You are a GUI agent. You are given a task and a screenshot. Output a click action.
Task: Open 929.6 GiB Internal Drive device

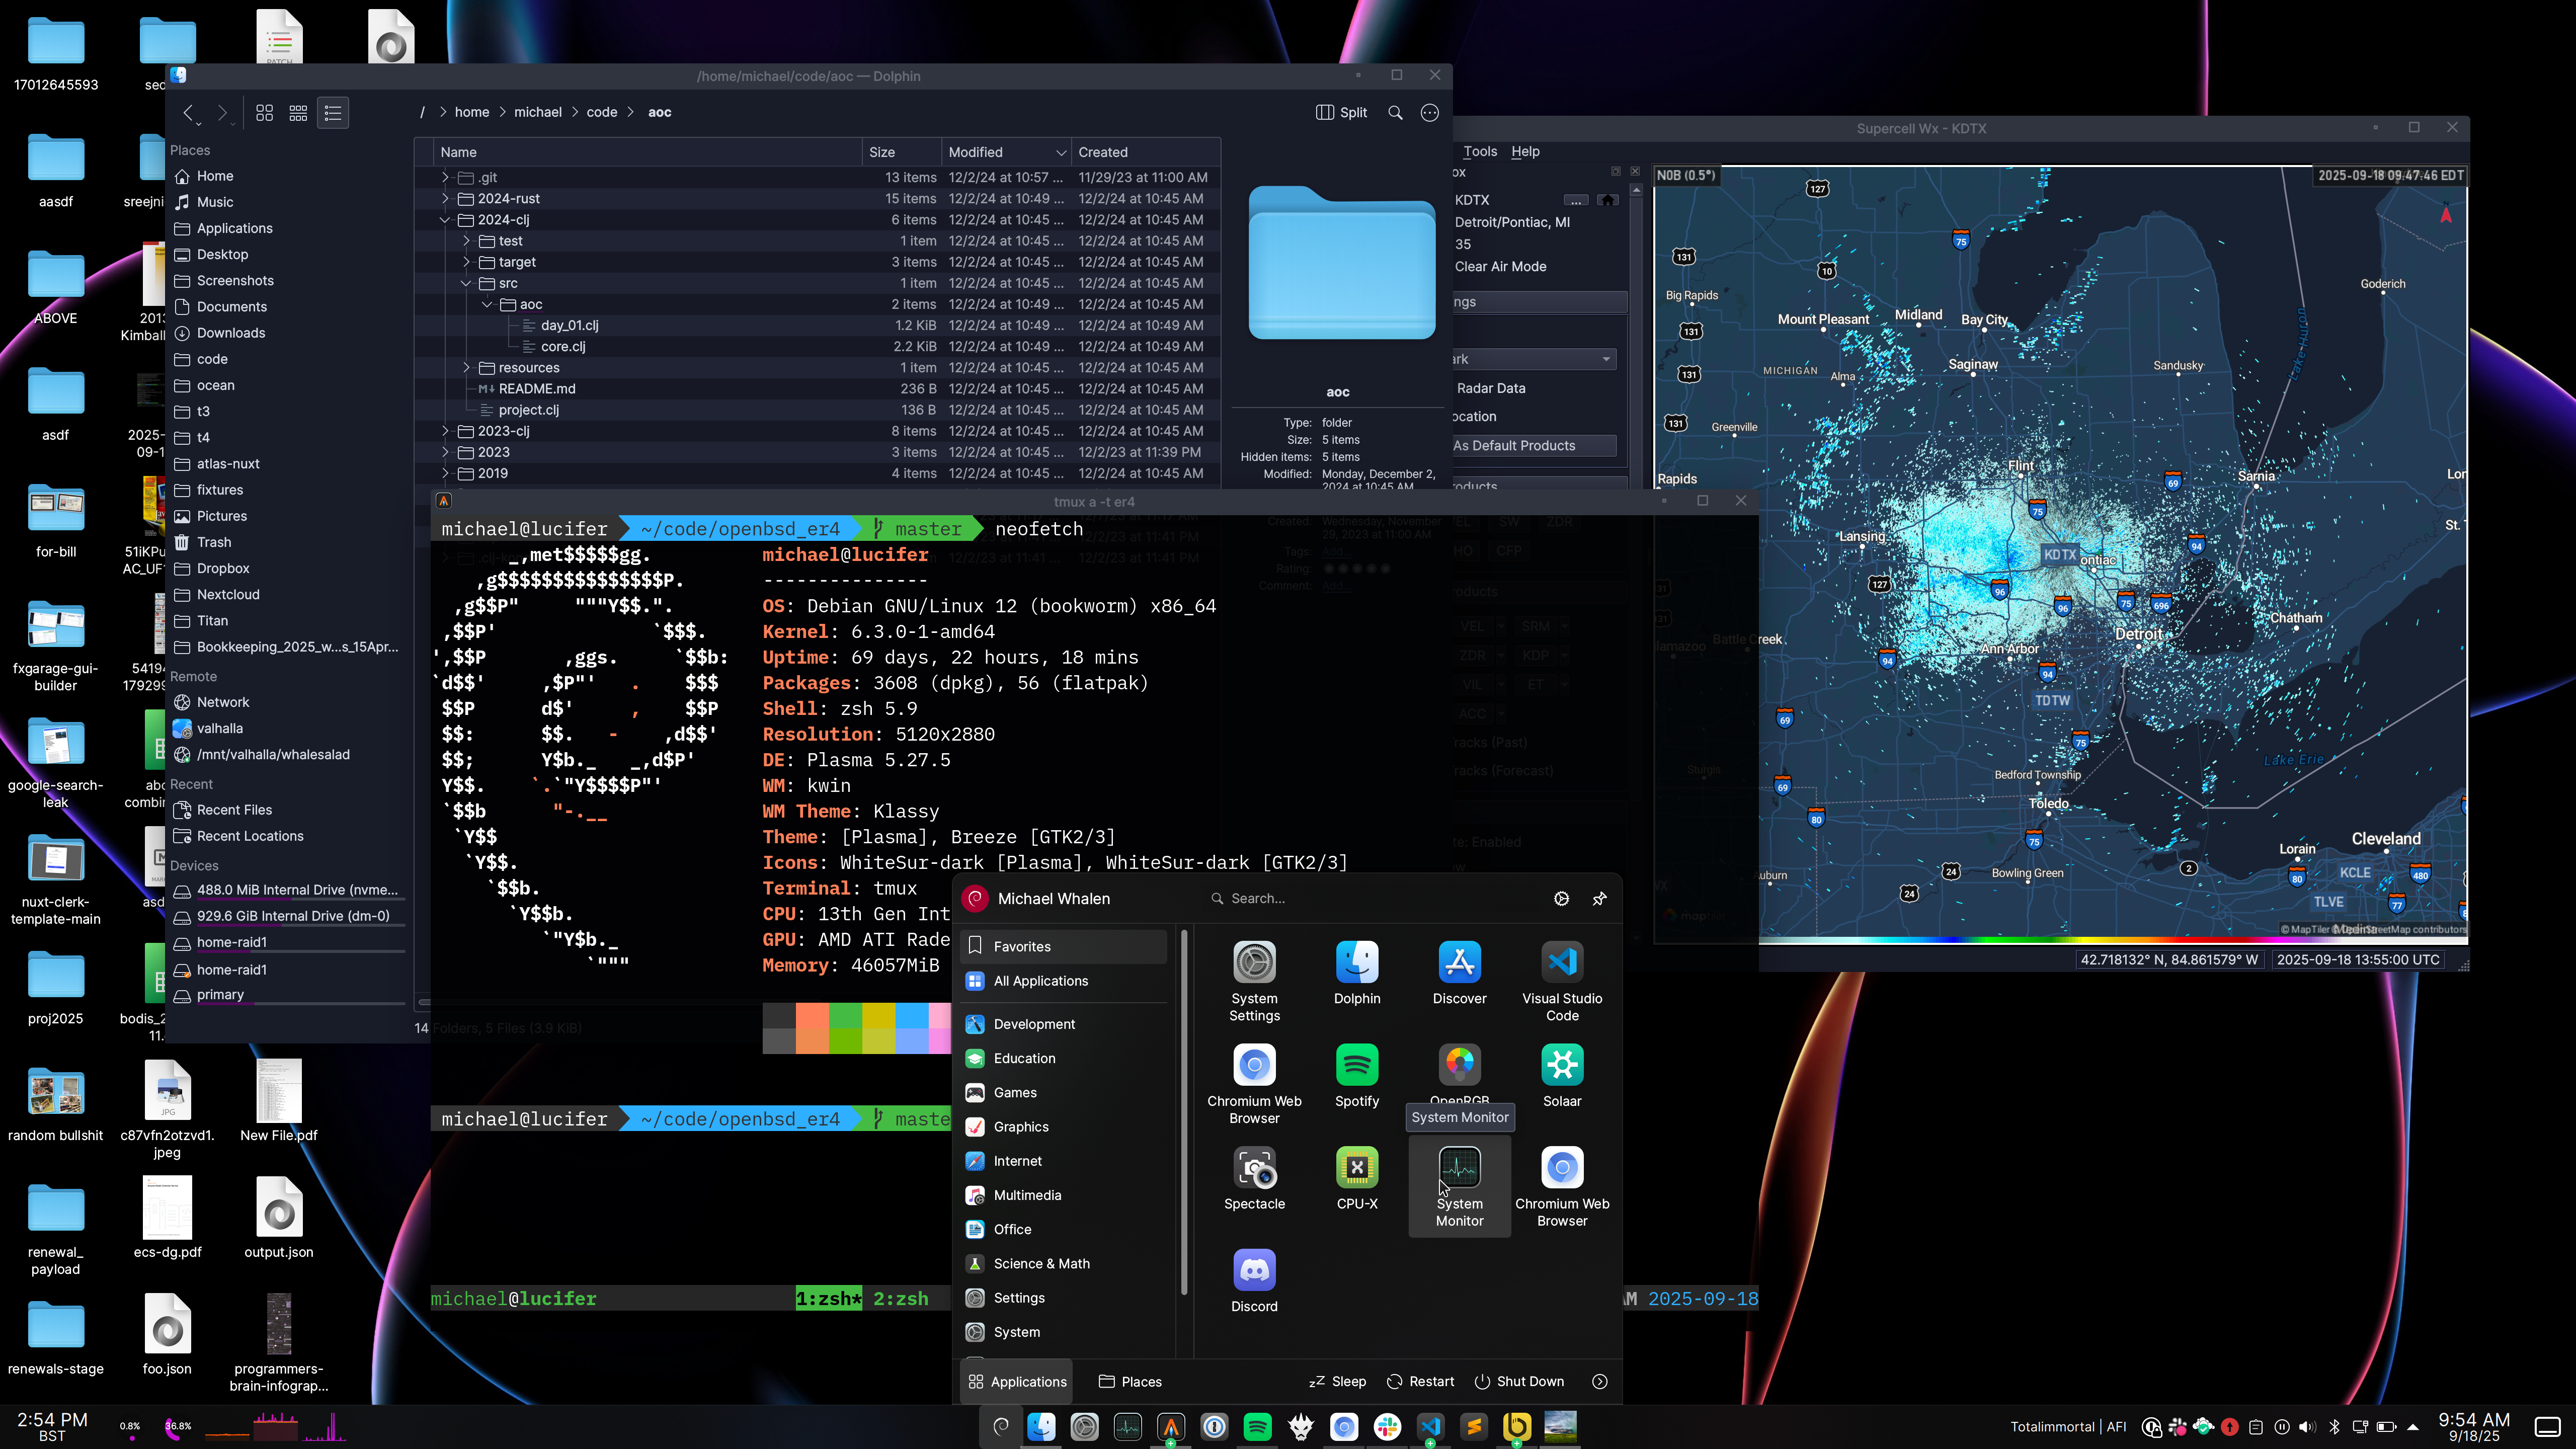[288, 916]
